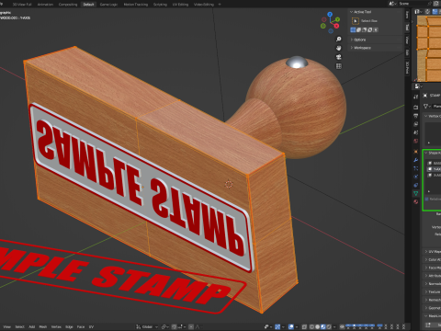Open the Global transform orientation dropdown
Image resolution: width=441 pixels, height=331 pixels.
coord(147,327)
